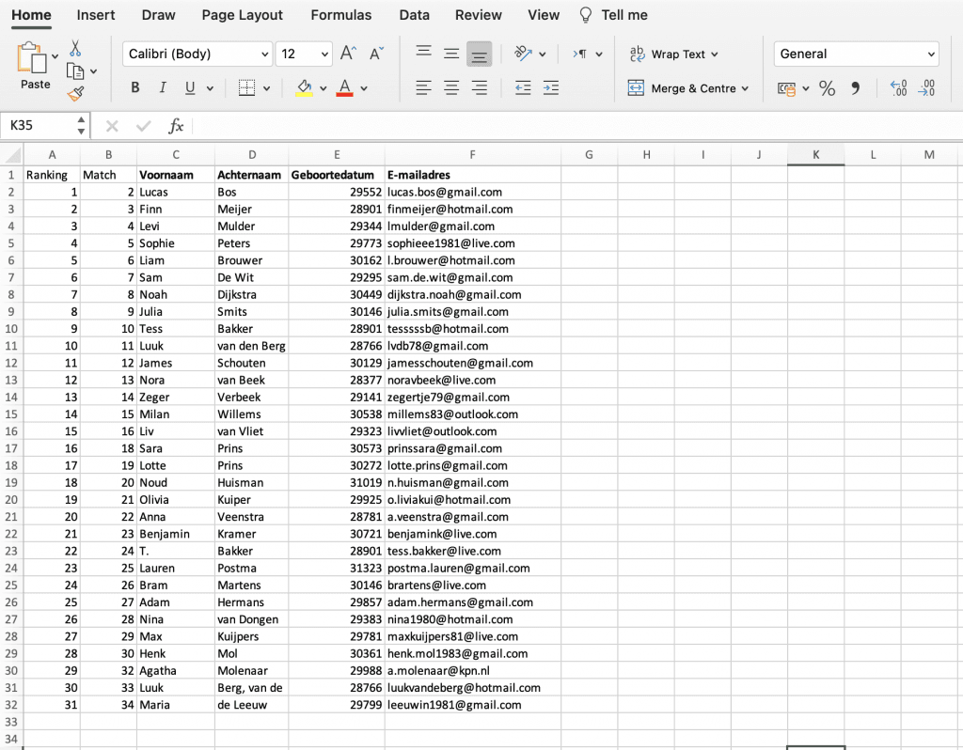The width and height of the screenshot is (963, 750).
Task: Expand the Merge & Centre dropdown
Action: click(x=746, y=87)
